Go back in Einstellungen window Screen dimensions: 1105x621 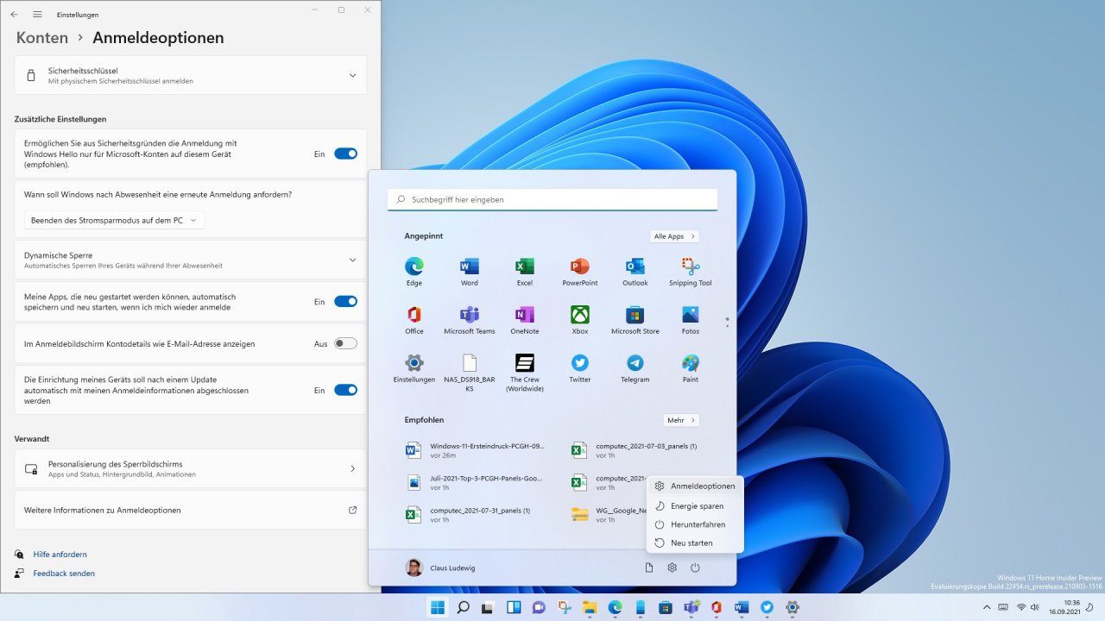point(14,15)
